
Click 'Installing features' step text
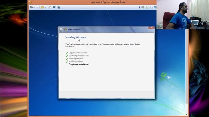tap(76, 58)
